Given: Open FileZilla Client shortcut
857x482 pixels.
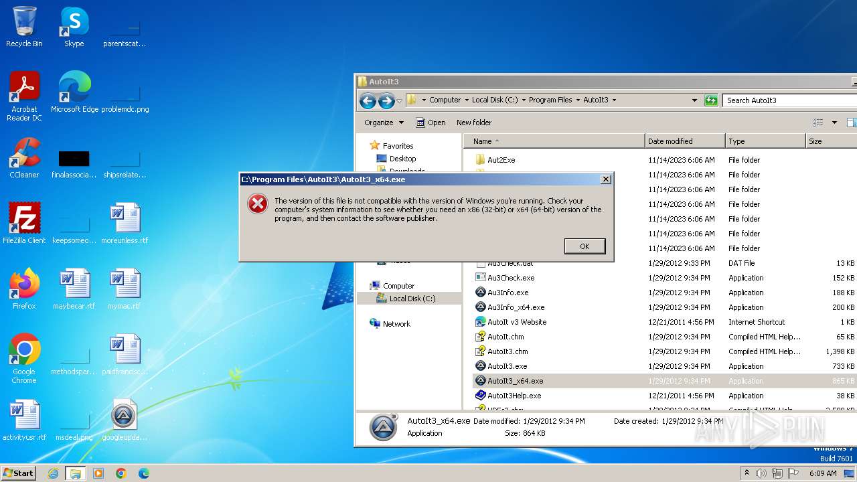Looking at the screenshot, I should pyautogui.click(x=24, y=224).
